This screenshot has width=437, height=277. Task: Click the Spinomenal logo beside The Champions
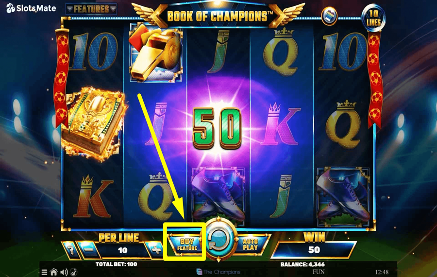point(199,272)
